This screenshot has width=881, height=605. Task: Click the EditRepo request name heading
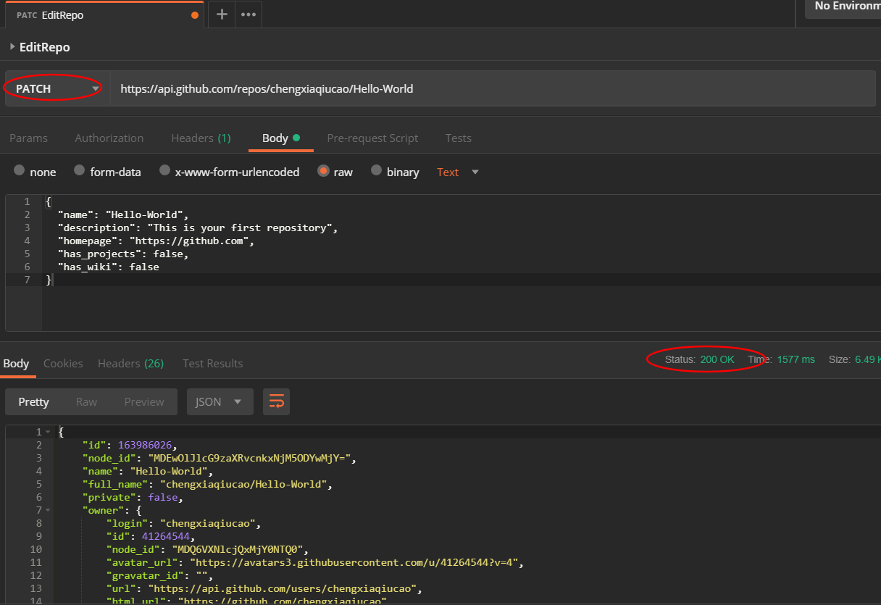pos(45,47)
